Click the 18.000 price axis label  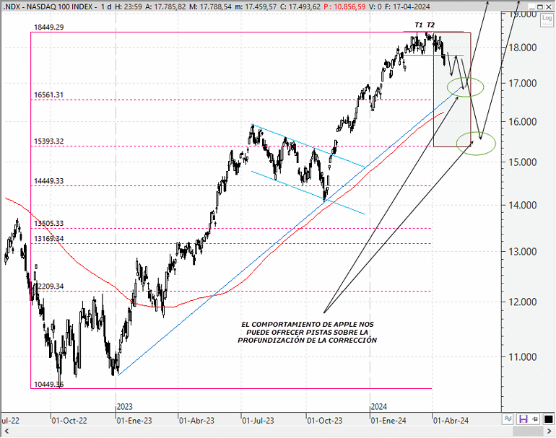523,48
